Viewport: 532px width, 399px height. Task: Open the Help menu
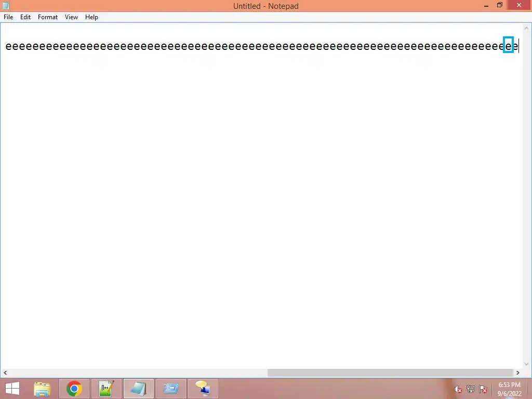(x=91, y=17)
